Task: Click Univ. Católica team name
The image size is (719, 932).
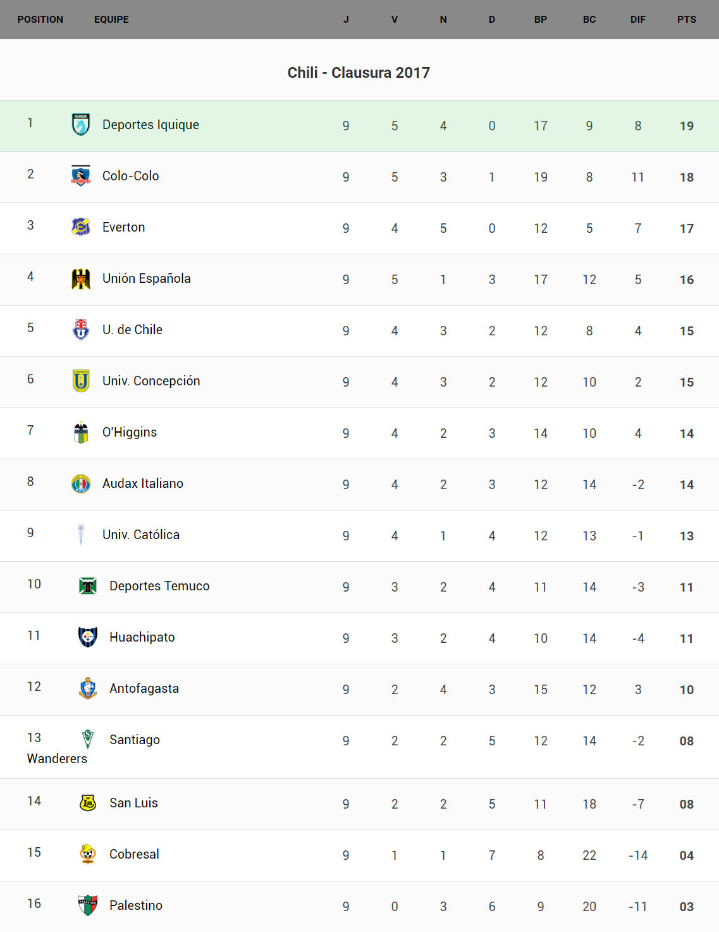Action: tap(141, 535)
